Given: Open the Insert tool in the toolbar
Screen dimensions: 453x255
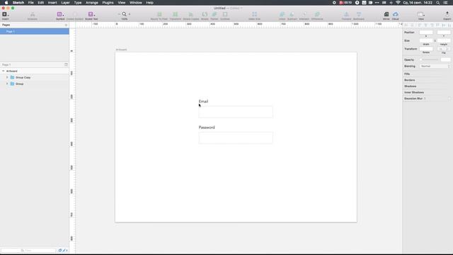Looking at the screenshot, I should pyautogui.click(x=4, y=14).
